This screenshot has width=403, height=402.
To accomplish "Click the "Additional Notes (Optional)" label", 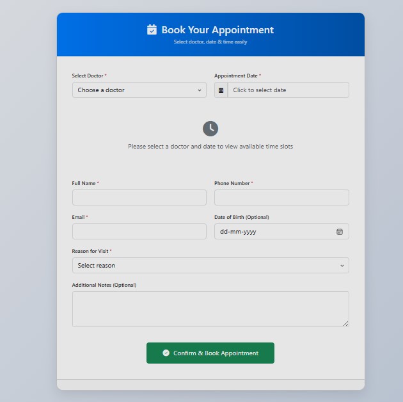I will (104, 285).
